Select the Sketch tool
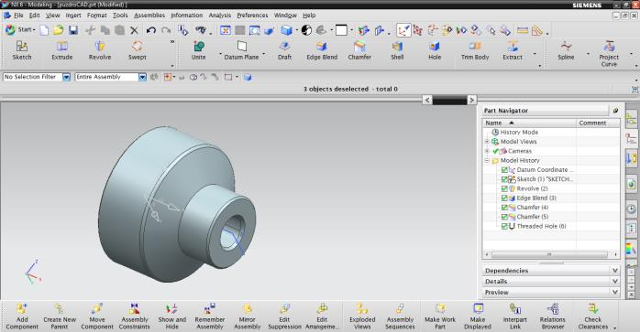Image resolution: width=640 pixels, height=332 pixels. click(22, 50)
